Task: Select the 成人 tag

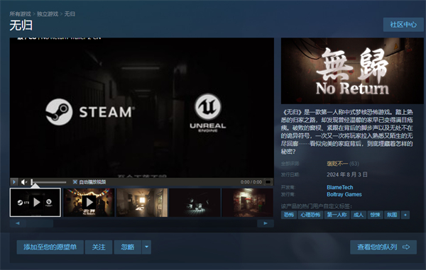Action: 359,215
